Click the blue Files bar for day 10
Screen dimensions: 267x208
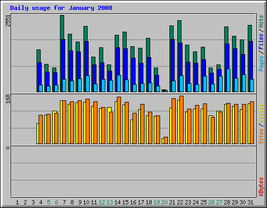click(87, 58)
